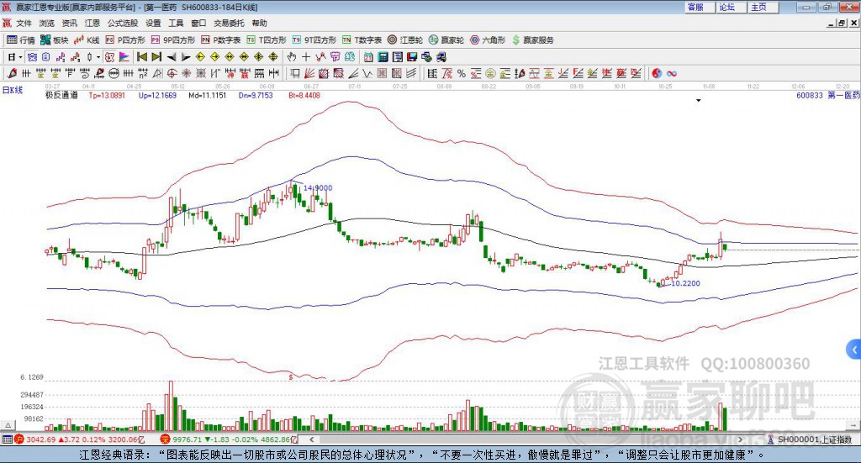Jump to last bar with skip-to-end icon
This screenshot has width=861, height=463.
click(156, 57)
